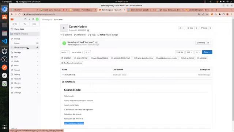
Task: Open the 3 Branches link
Action: [80, 35]
